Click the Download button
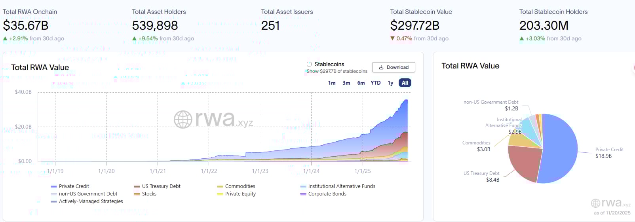This screenshot has width=635, height=222. pos(394,67)
